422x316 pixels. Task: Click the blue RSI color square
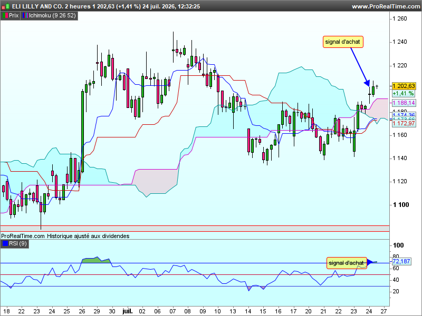tap(5, 243)
